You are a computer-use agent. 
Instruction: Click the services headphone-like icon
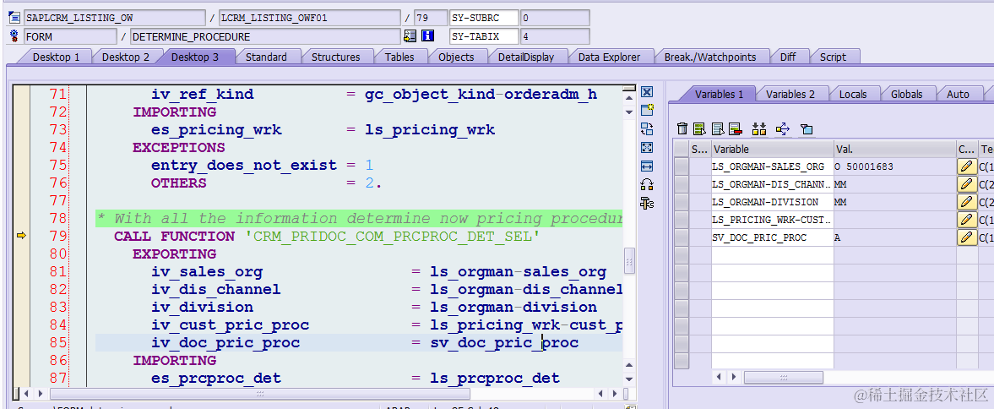coord(647,184)
